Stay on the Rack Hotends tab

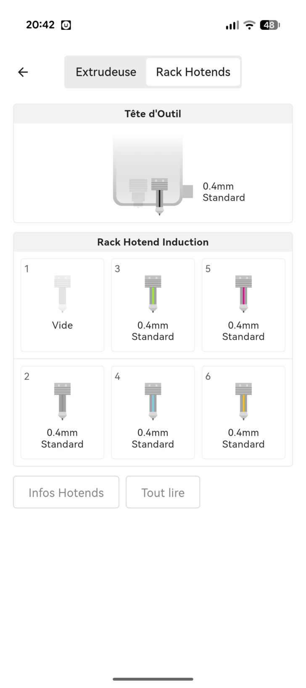click(x=193, y=72)
